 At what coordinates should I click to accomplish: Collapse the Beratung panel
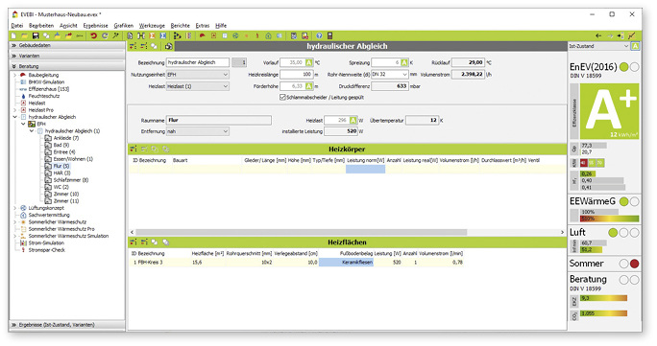[67, 66]
